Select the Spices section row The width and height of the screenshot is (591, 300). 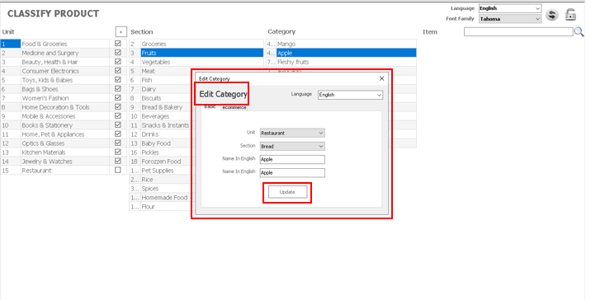[x=161, y=188]
